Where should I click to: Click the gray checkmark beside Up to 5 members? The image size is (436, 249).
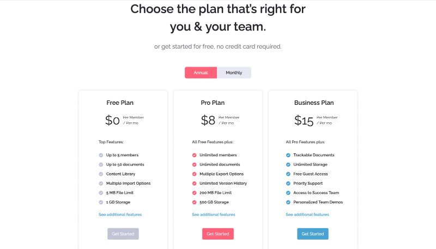point(101,155)
